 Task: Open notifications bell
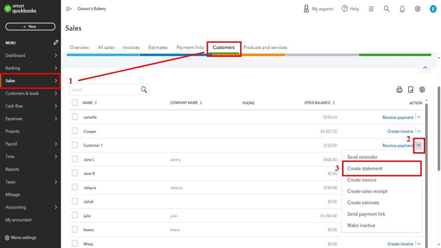pyautogui.click(x=402, y=9)
